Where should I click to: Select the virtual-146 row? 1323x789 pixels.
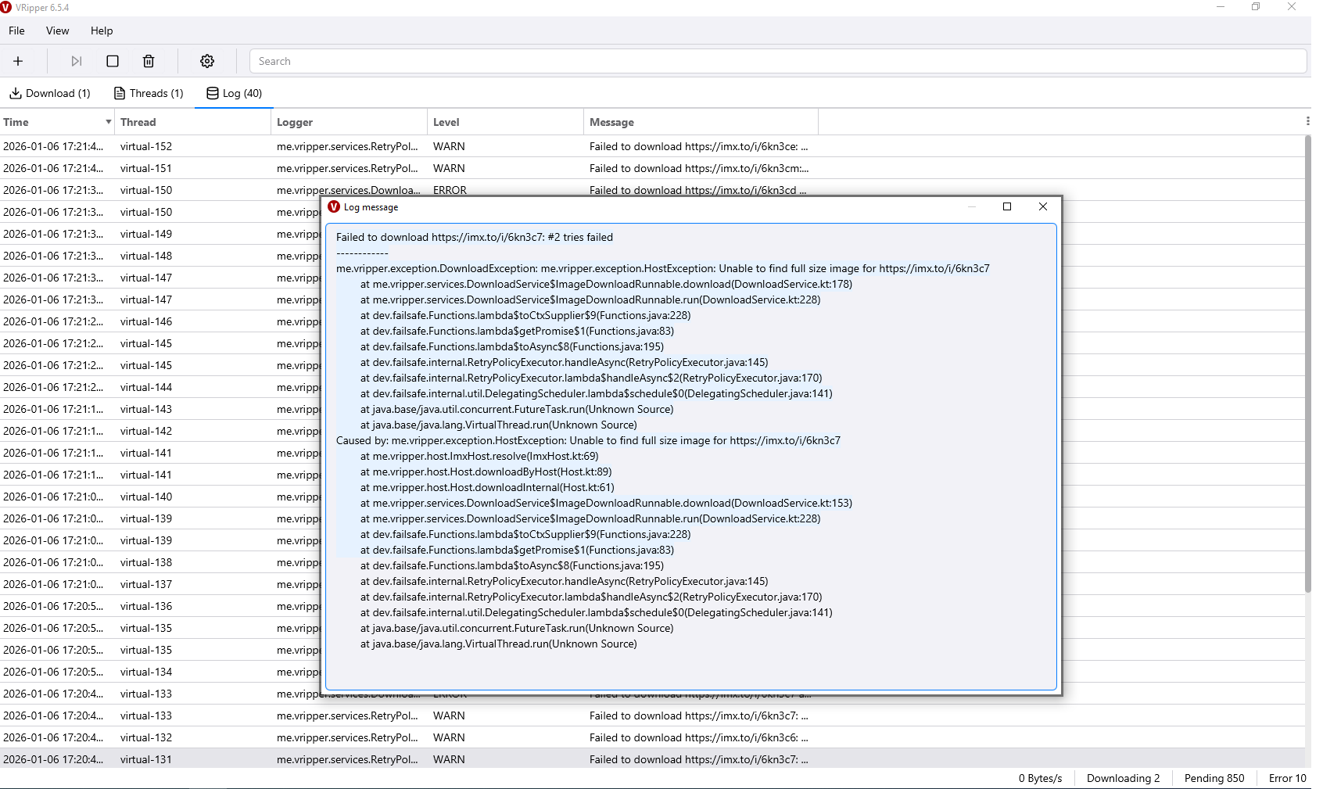click(160, 321)
